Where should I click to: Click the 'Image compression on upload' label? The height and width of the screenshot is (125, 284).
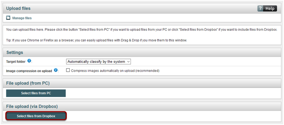click(29, 71)
